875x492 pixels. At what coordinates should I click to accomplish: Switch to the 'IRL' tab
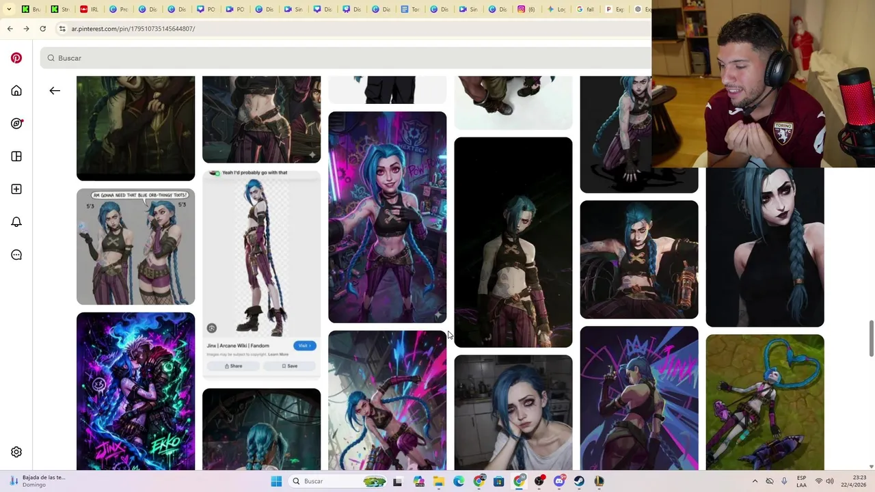(89, 9)
